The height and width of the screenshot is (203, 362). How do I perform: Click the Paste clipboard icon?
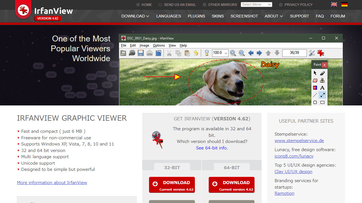click(187, 53)
